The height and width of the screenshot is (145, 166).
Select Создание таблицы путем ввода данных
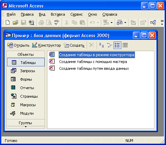94,68
